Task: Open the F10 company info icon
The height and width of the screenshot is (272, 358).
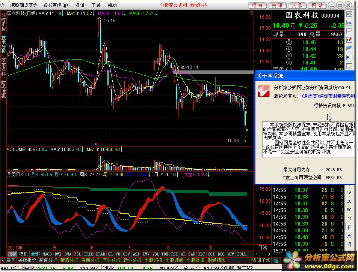Action: (349, 58)
